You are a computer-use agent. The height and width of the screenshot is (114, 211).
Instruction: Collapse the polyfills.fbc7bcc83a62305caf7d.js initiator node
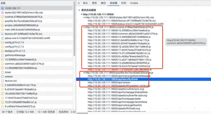[84, 73]
